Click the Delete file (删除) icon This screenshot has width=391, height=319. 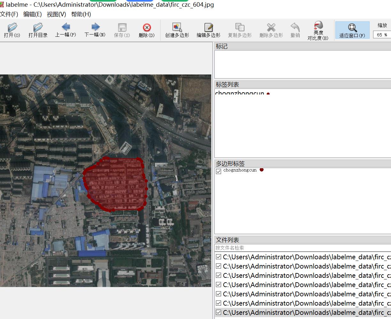pyautogui.click(x=147, y=30)
